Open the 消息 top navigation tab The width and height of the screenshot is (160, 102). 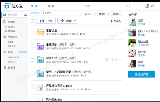tap(51, 6)
